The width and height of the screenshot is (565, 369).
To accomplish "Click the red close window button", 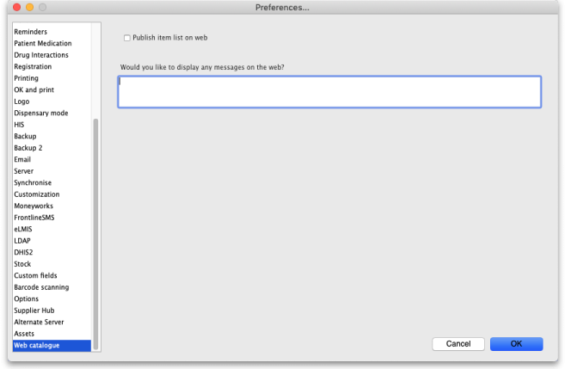I will 15,8.
